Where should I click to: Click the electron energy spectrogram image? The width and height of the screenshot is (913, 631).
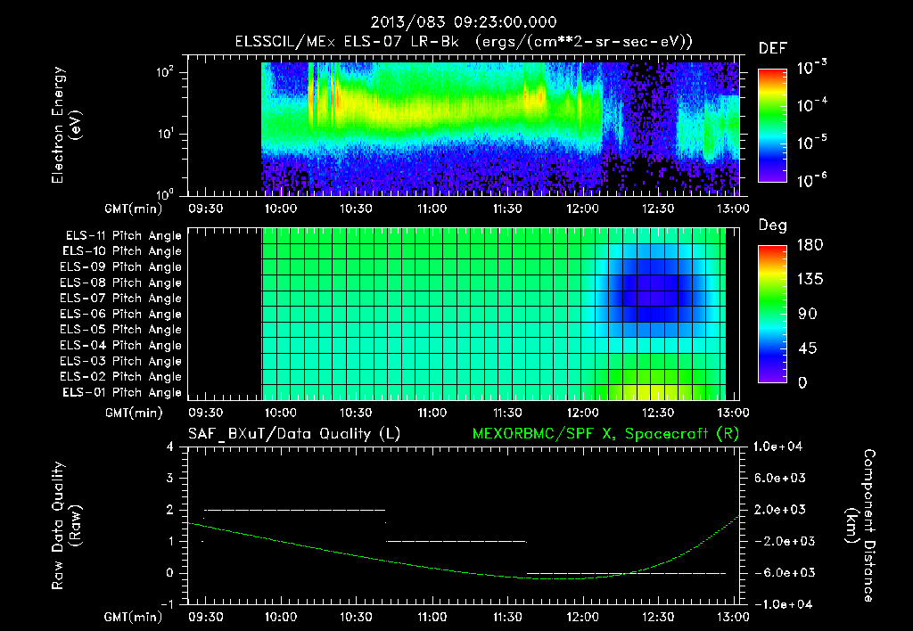pos(500,128)
